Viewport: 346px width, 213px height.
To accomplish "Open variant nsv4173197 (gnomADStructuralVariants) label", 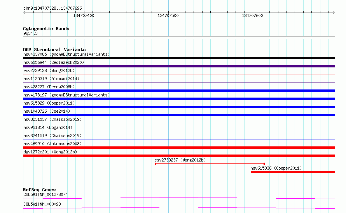I will point(66,95).
